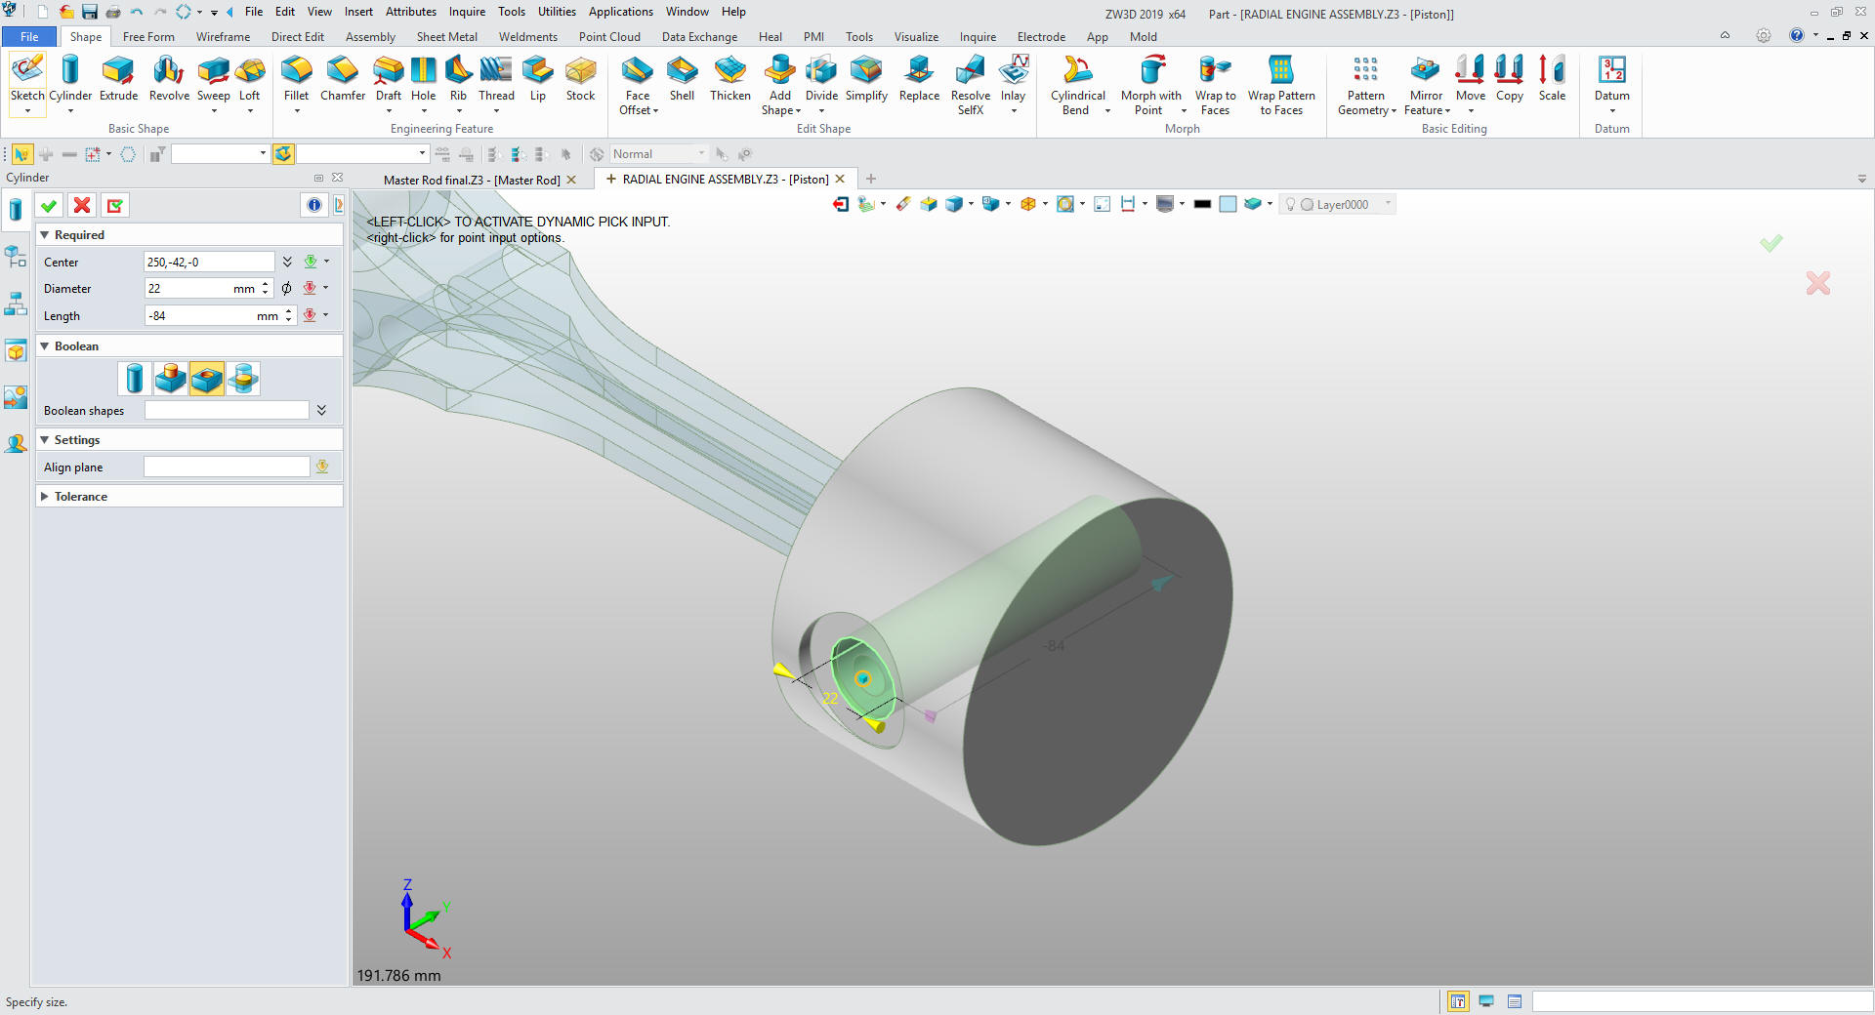This screenshot has height=1015, width=1875.
Task: Click the black color swatch in view toolbar
Action: [1202, 204]
